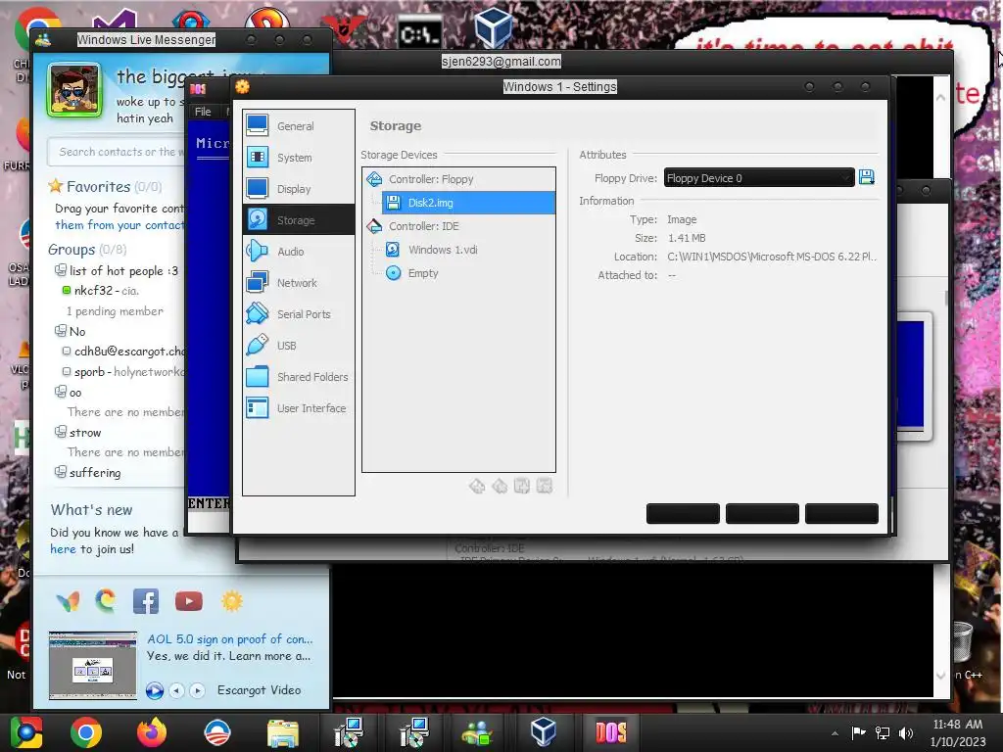
Task: Click the Facebook icon in Messenger
Action: click(146, 601)
